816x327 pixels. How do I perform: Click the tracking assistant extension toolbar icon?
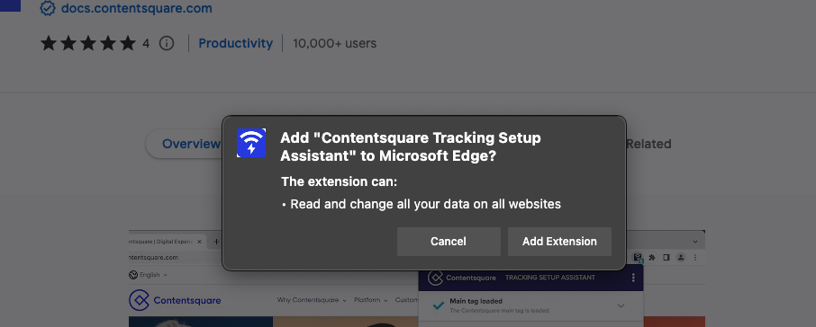point(638,258)
